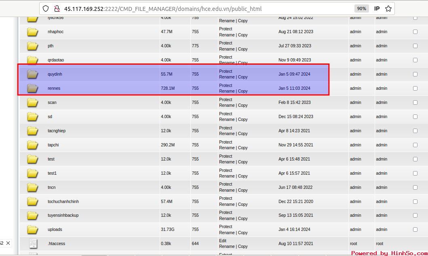
Task: Open the quydinh folder icon
Action: 32,74
